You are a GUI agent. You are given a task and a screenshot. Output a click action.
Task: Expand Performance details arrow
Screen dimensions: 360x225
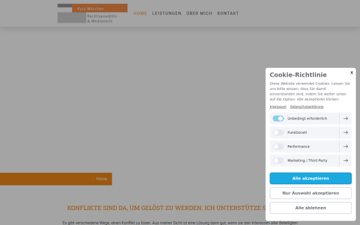point(346,146)
